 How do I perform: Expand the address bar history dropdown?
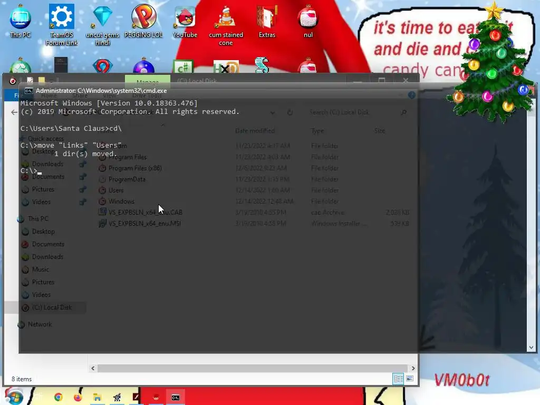[x=273, y=112]
